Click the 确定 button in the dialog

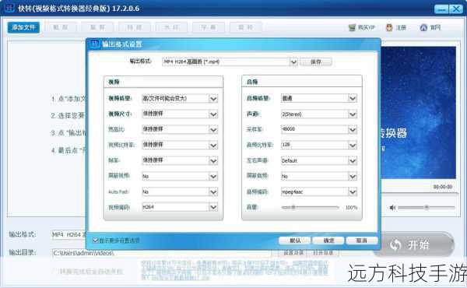328,241
